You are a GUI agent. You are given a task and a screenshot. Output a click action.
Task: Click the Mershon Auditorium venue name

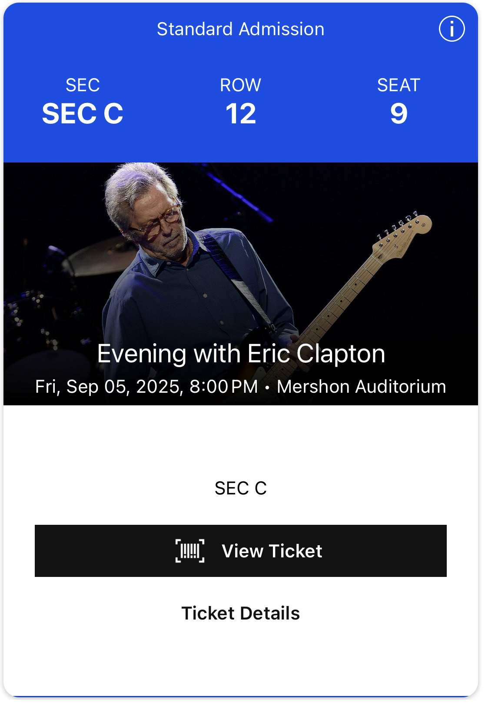[361, 387]
